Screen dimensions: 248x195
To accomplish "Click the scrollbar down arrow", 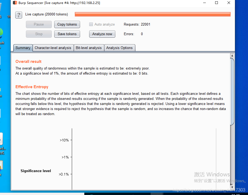I will point(232,187).
